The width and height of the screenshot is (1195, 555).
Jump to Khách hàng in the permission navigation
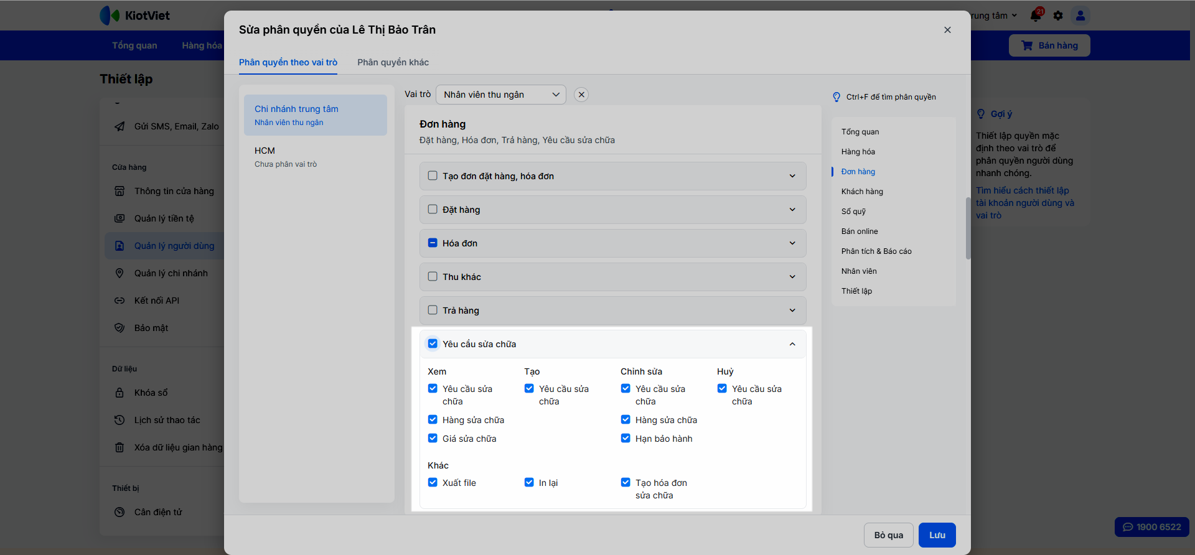click(862, 192)
